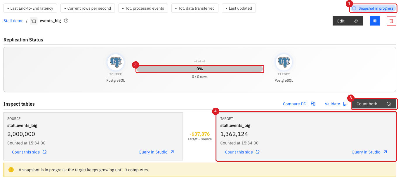The image size is (403, 178).
Task: Click the Replication Status heading
Action: [23, 40]
